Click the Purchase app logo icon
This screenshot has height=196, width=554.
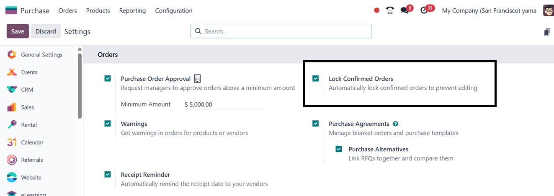tap(11, 10)
